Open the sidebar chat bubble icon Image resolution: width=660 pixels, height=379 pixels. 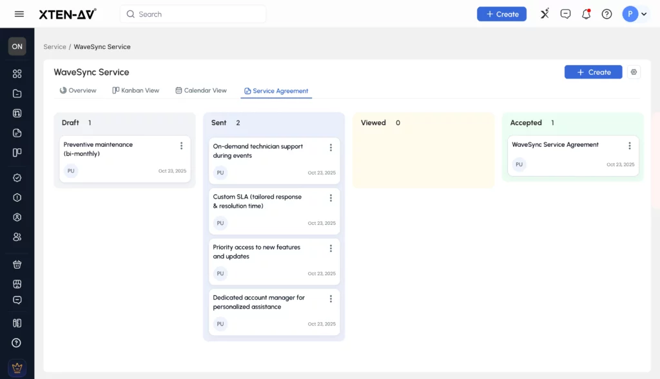[x=17, y=300]
